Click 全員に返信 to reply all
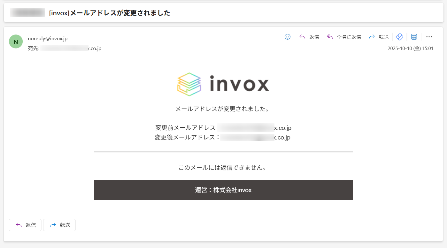Screen dimensions: 447x248 344,37
